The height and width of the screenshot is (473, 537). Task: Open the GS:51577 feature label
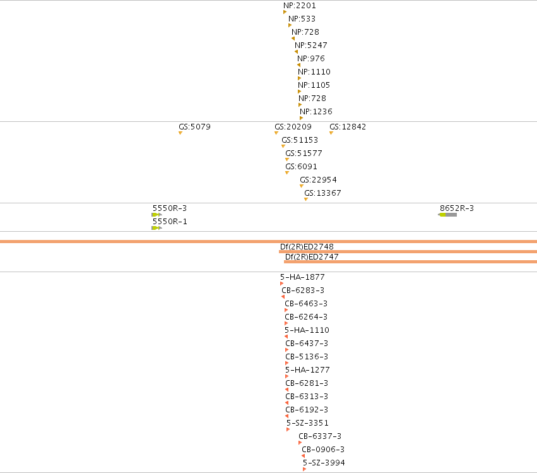click(304, 153)
